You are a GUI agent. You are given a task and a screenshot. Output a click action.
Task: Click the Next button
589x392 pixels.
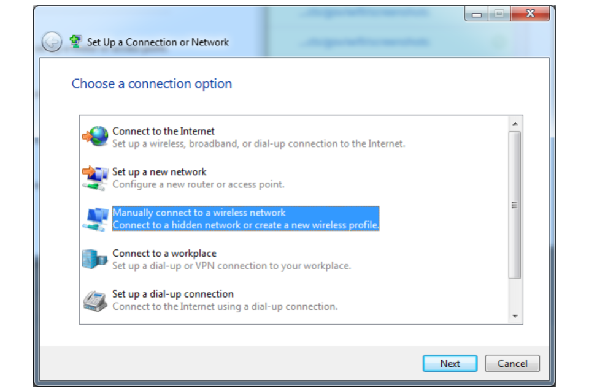pos(450,363)
